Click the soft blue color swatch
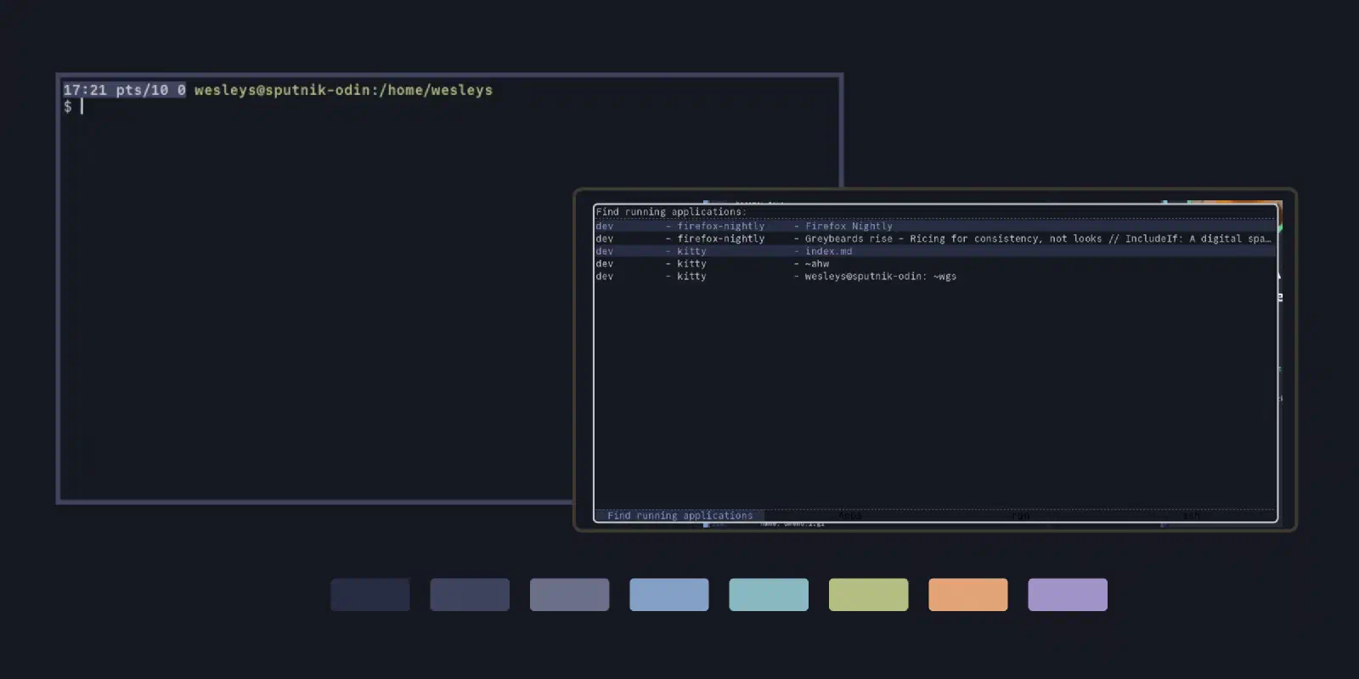The width and height of the screenshot is (1359, 679). [669, 595]
